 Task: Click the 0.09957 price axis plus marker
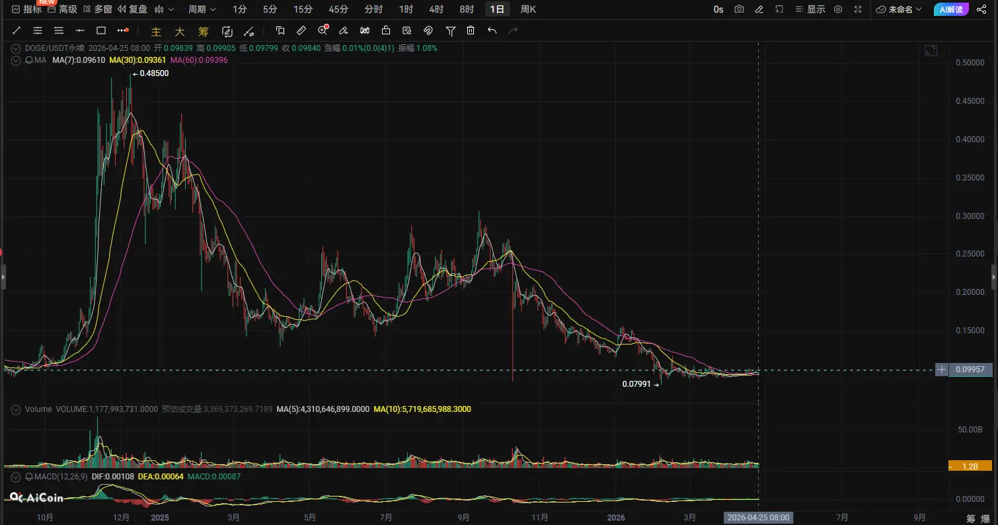click(942, 370)
